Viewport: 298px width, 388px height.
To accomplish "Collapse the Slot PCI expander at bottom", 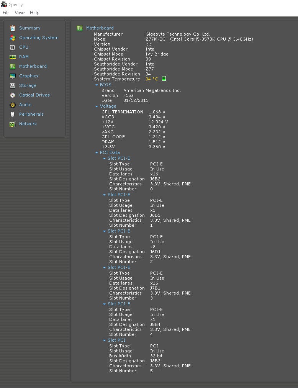I will 105,341.
